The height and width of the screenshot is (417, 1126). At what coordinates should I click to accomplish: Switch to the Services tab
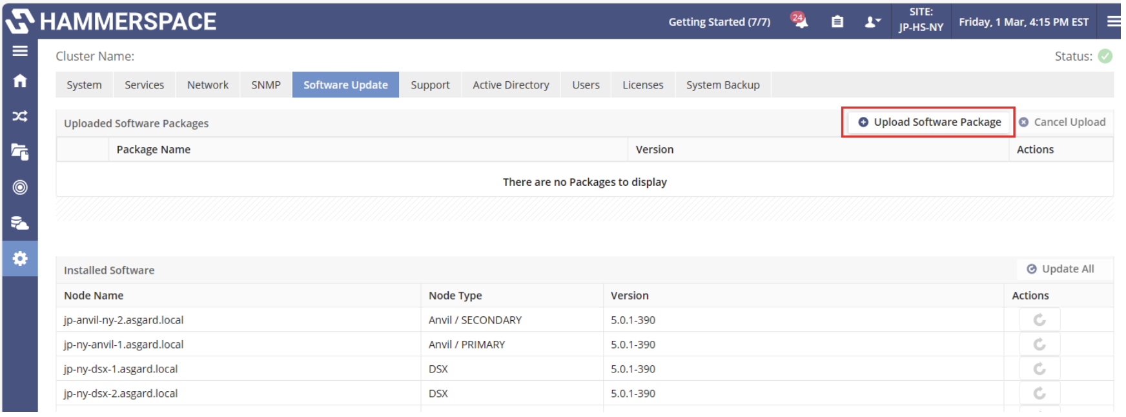pyautogui.click(x=144, y=85)
